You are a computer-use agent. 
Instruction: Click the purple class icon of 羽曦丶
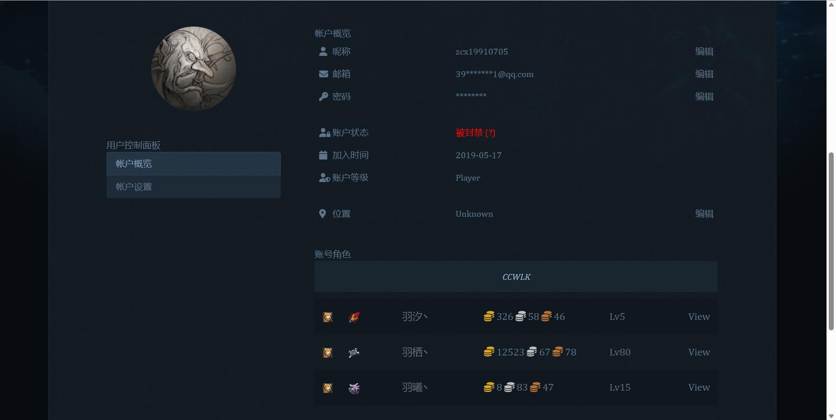pyautogui.click(x=354, y=388)
